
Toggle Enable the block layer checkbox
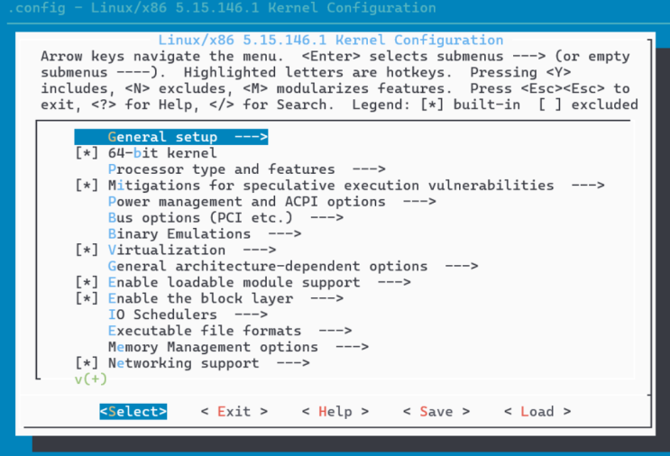click(87, 298)
